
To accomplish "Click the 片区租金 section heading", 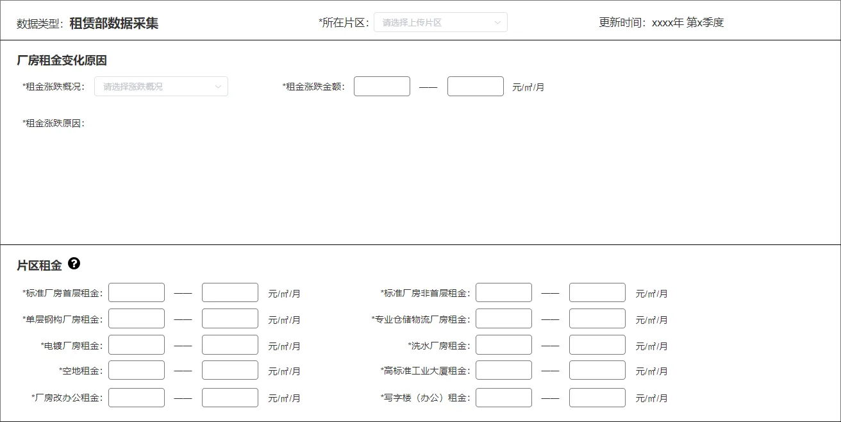I will (40, 266).
